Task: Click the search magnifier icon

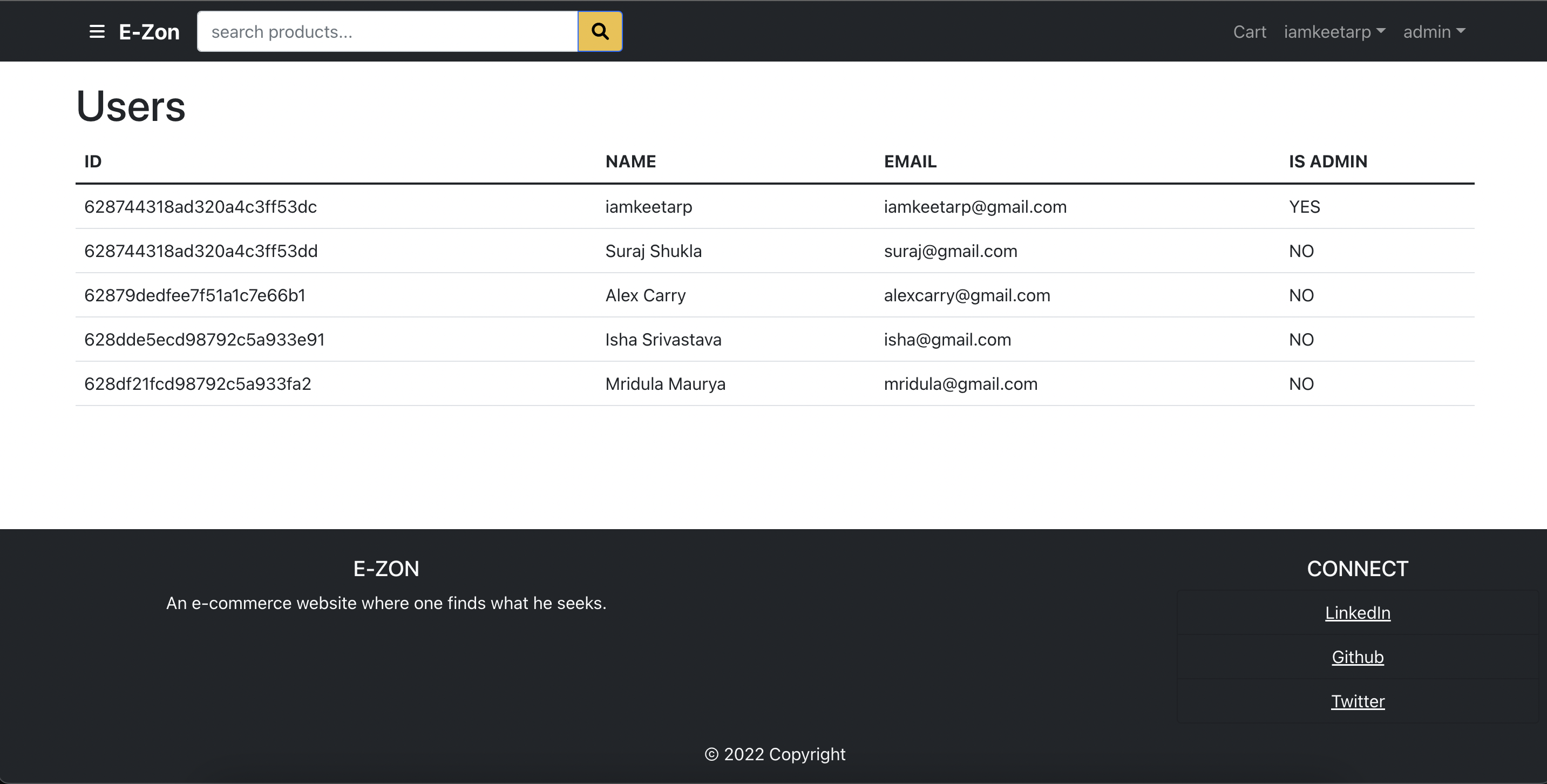Action: (600, 31)
